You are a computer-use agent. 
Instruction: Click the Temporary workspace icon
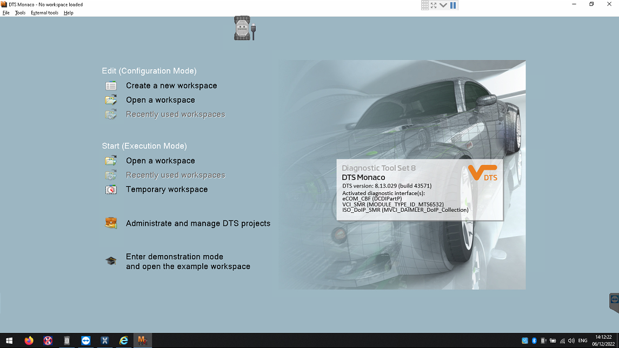pyautogui.click(x=111, y=190)
